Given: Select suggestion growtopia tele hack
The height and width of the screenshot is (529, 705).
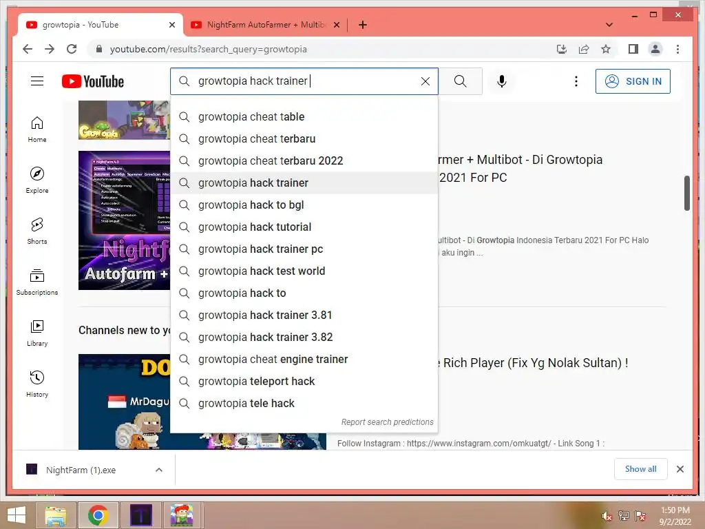Looking at the screenshot, I should (304, 404).
